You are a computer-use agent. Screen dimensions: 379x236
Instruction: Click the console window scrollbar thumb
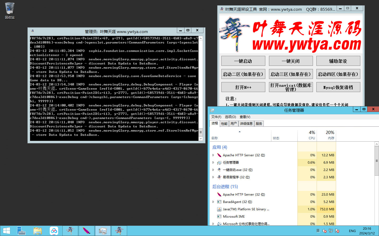point(201,132)
